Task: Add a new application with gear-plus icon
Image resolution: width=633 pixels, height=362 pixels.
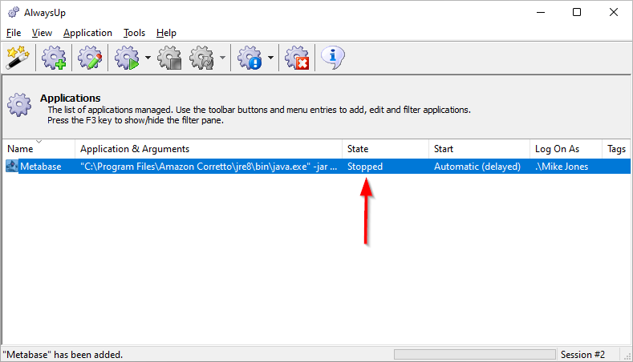Action: tap(54, 58)
